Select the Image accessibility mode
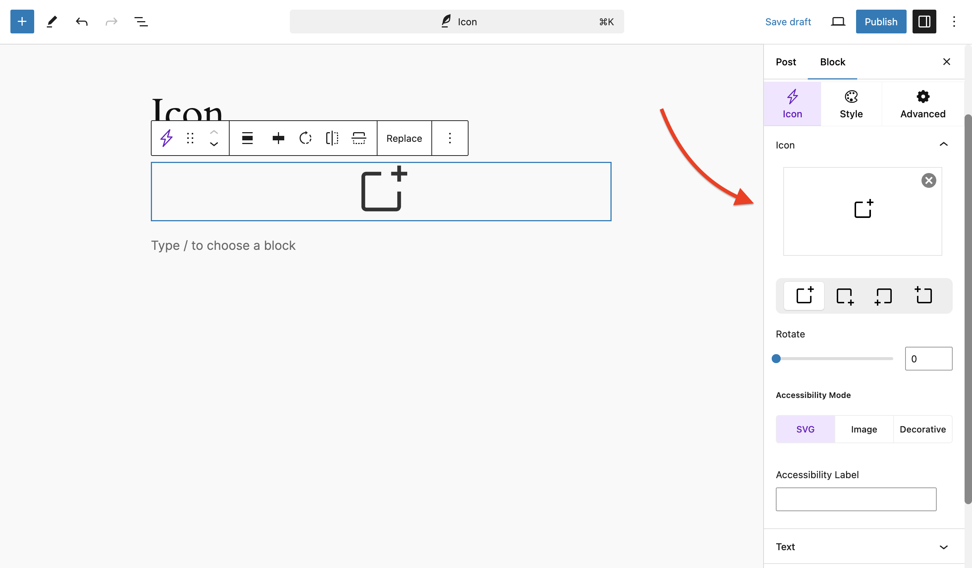 (x=864, y=429)
